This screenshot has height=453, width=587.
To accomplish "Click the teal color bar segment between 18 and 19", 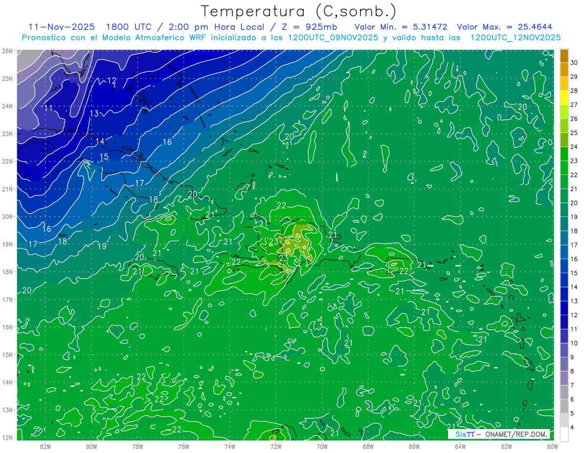I will pyautogui.click(x=564, y=224).
